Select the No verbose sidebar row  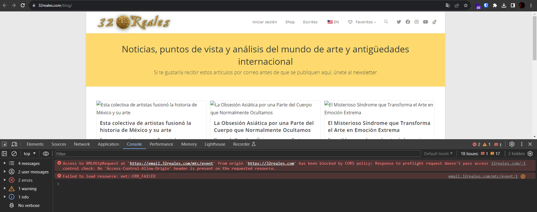tap(26, 205)
